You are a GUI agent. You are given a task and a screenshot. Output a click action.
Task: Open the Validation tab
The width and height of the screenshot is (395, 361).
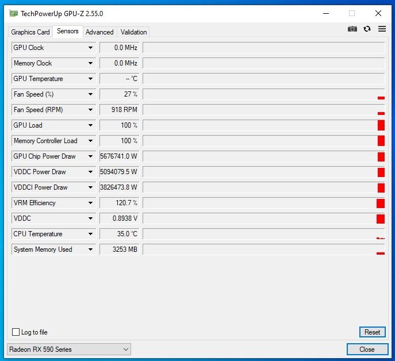[133, 32]
